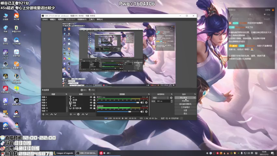
Task: Add a new scene with the plus icon
Action: 43,114
